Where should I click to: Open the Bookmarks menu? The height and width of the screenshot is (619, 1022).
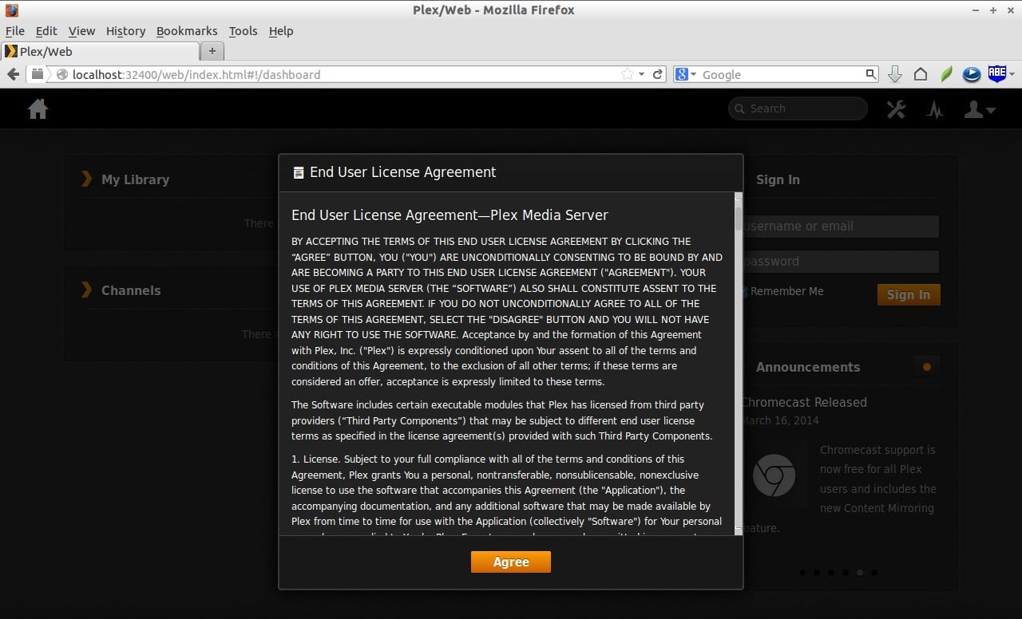pyautogui.click(x=187, y=31)
